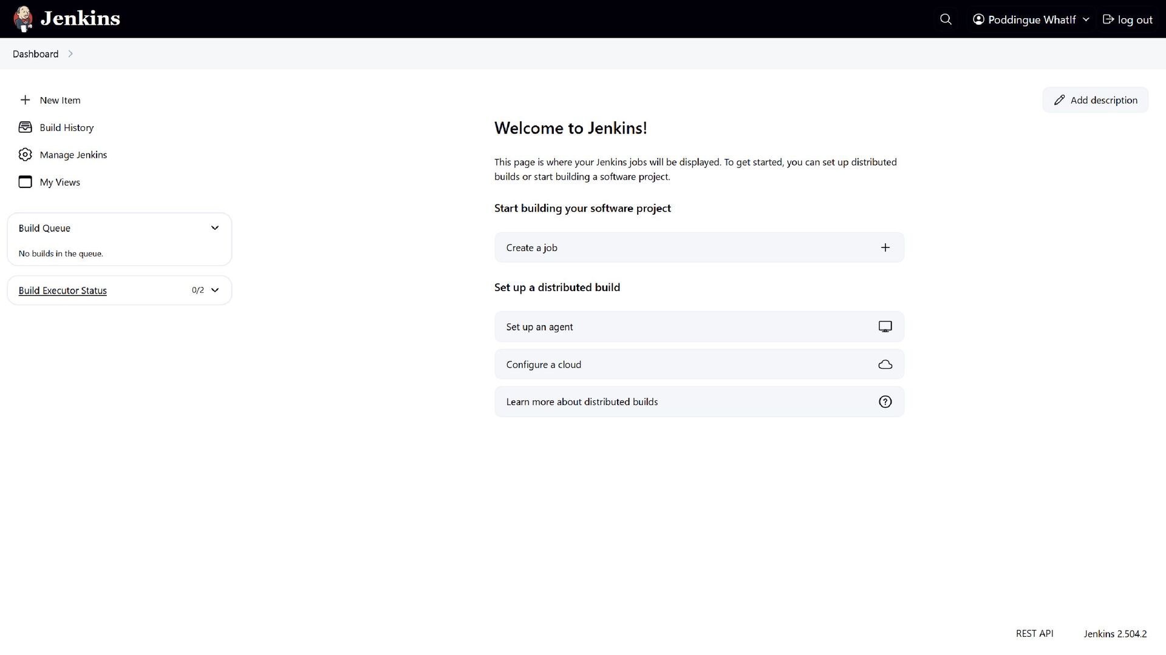The height and width of the screenshot is (655, 1166).
Task: Click the Jenkins butler logo icon
Action: (x=23, y=19)
